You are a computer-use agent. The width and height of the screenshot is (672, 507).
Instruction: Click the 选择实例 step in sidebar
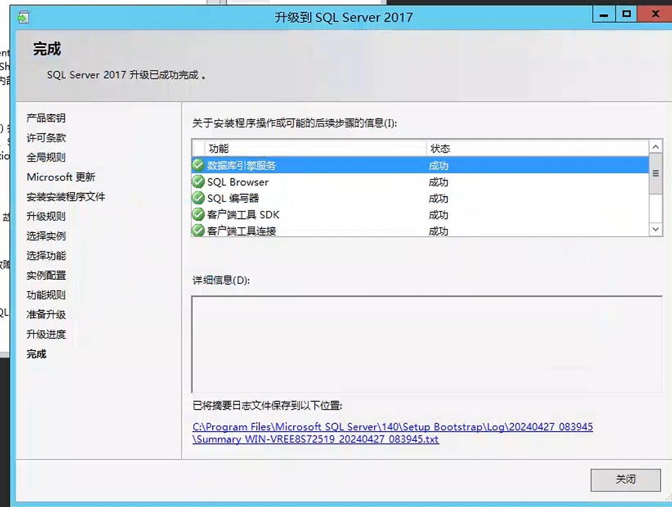coord(46,236)
